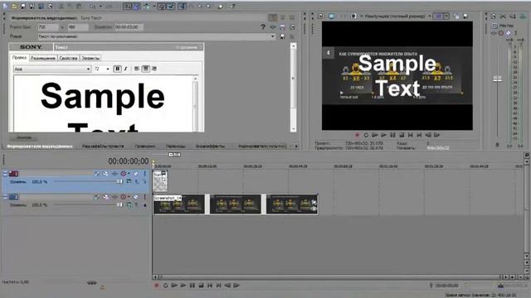Copy the preview snapshot to the clipboard
The width and height of the screenshot is (531, 298).
pos(456,17)
